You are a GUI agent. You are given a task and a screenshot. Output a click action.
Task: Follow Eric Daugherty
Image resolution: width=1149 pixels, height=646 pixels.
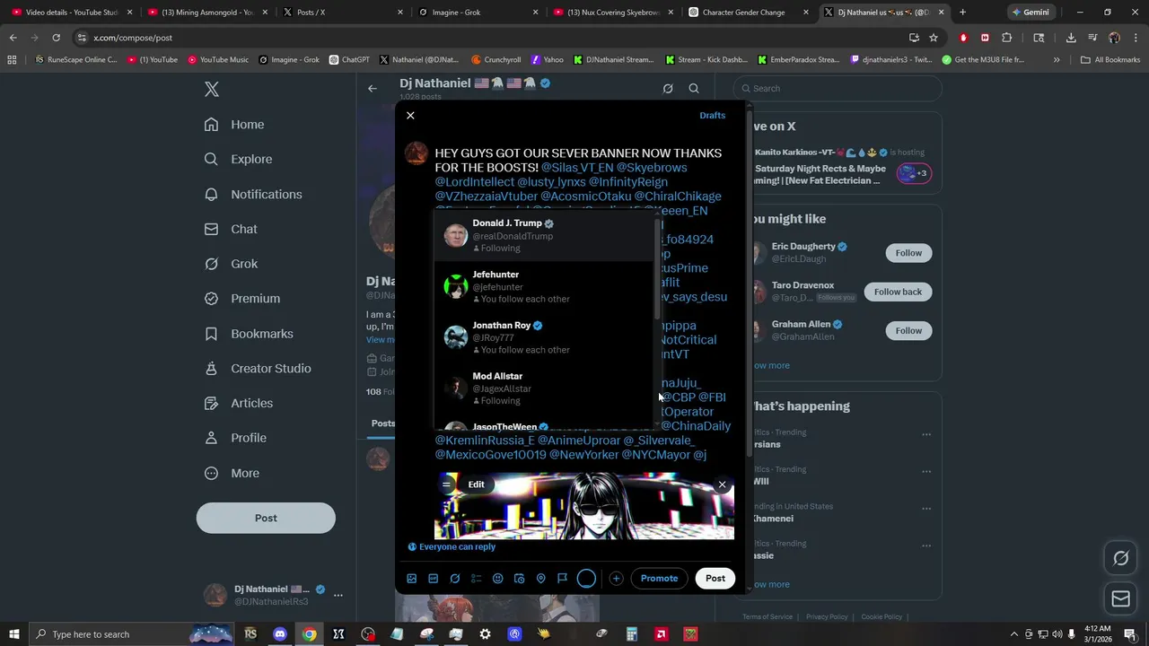coord(908,253)
